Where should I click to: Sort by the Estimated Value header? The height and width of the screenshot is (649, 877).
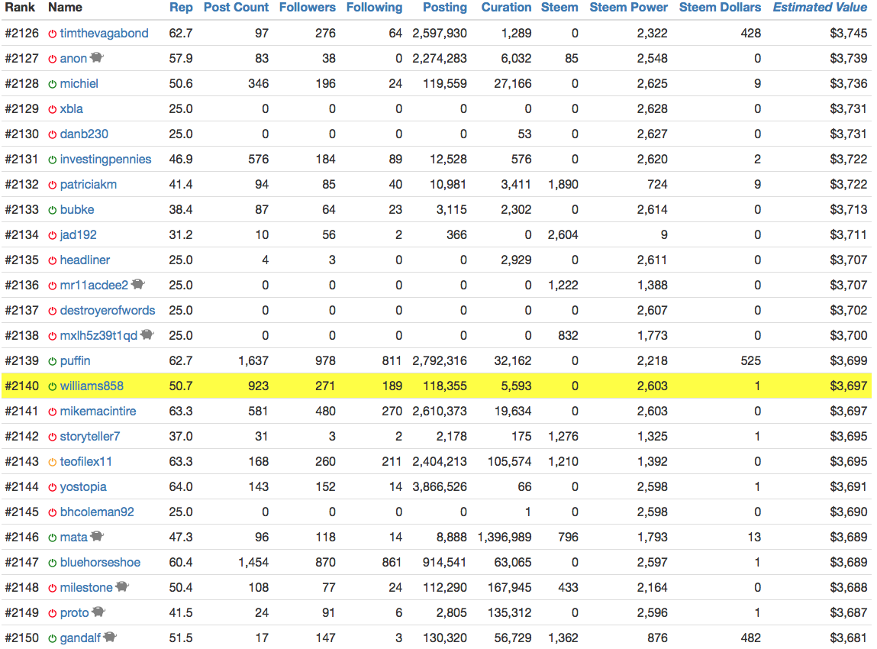[820, 8]
